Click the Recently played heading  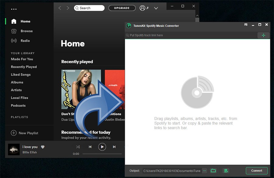pos(77,62)
